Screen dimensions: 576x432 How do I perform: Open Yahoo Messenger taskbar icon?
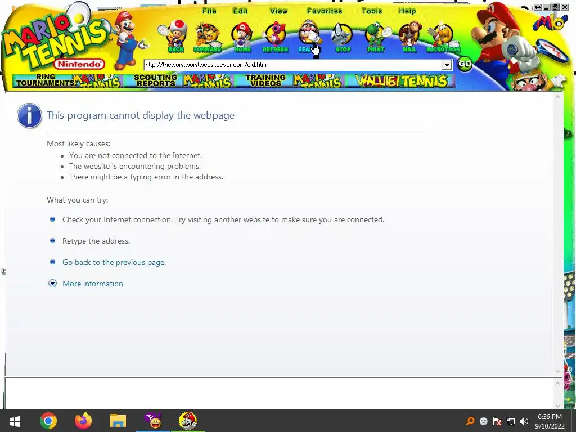(153, 421)
